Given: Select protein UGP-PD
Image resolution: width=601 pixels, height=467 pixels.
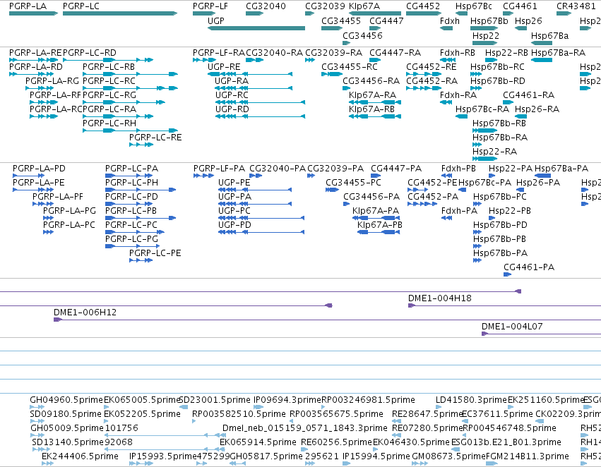Looking at the screenshot, I should (x=261, y=232).
